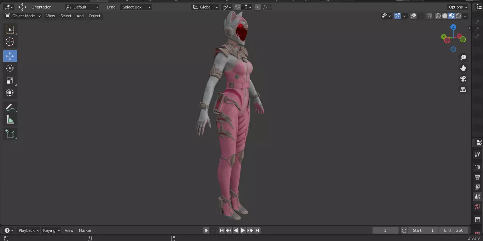Toggle the camera view icon

[463, 79]
